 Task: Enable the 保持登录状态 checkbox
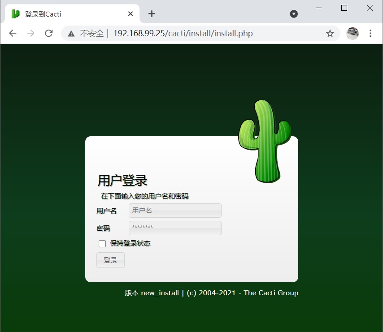click(102, 244)
